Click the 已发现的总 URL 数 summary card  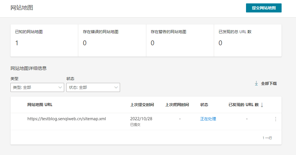(x=248, y=40)
